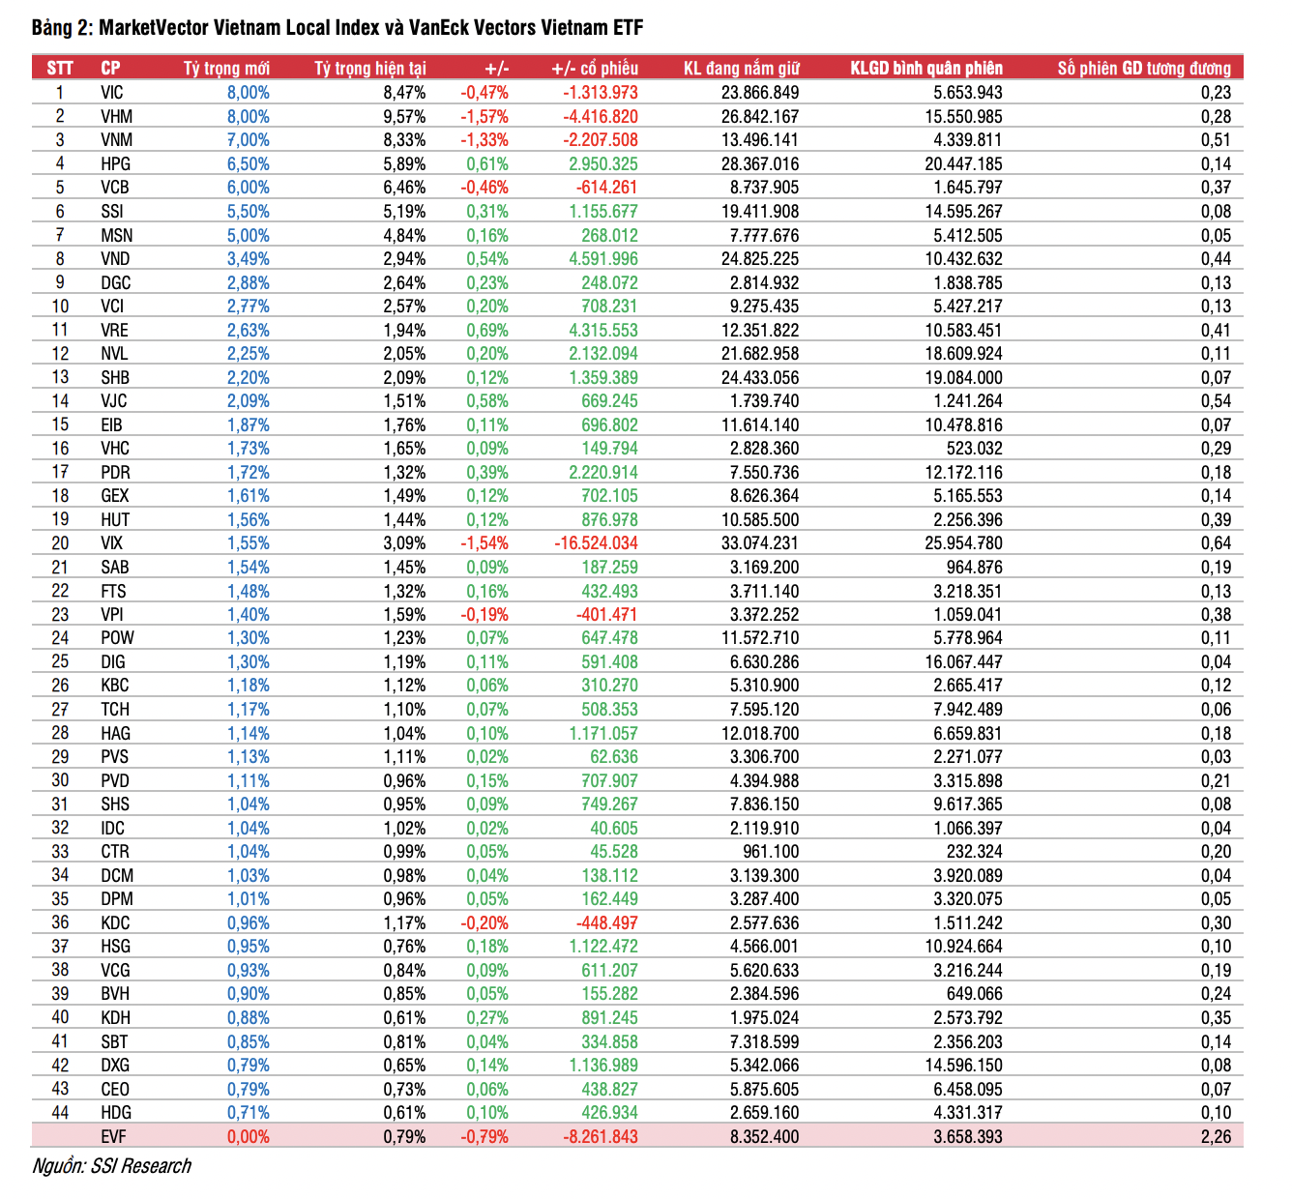Viewport: 1292px width, 1199px height.
Task: Click the 'CP' column header
Action: point(110,68)
